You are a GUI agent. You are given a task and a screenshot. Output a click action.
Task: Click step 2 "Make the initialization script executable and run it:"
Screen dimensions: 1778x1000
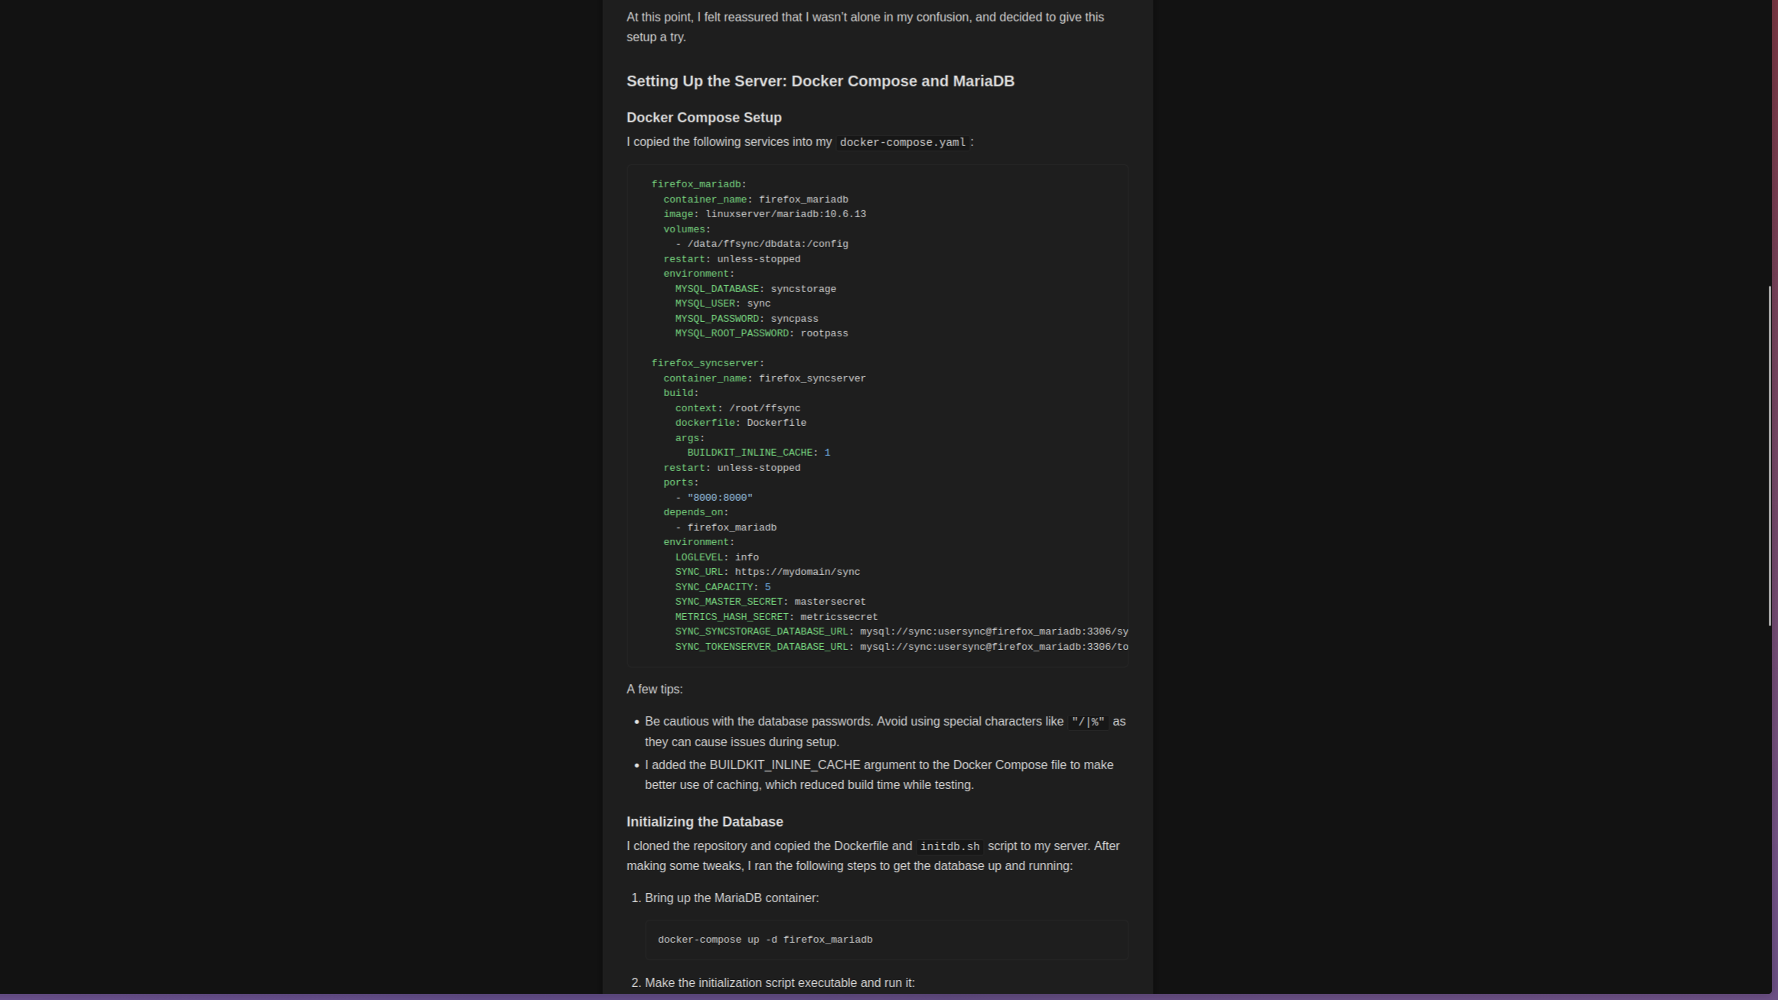pos(780,983)
